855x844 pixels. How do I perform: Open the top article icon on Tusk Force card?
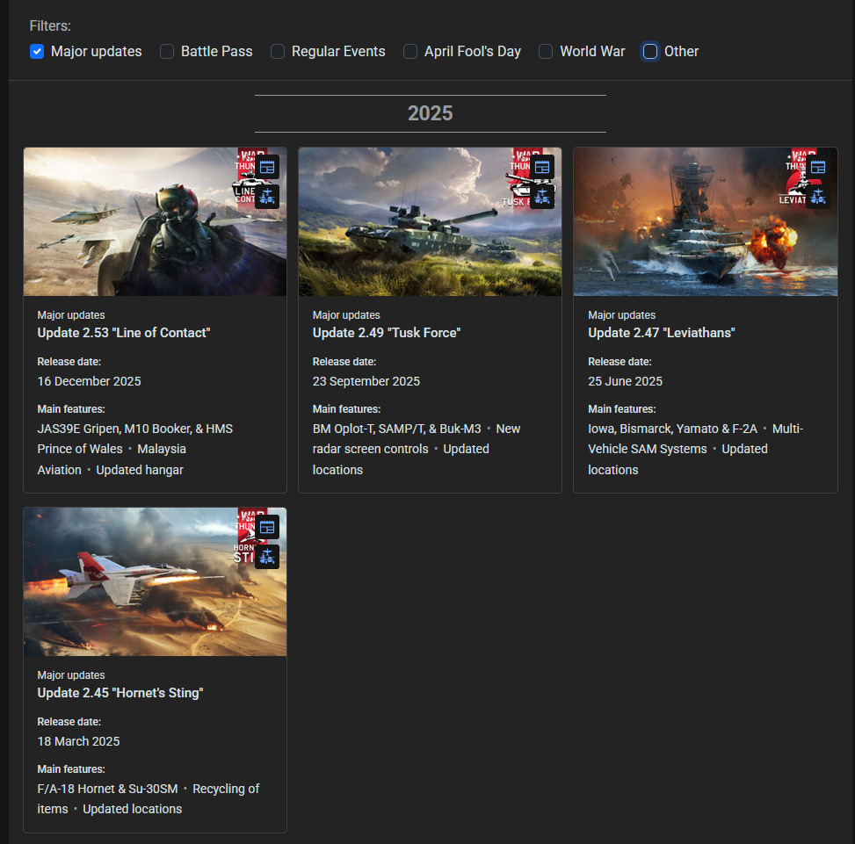pyautogui.click(x=542, y=167)
